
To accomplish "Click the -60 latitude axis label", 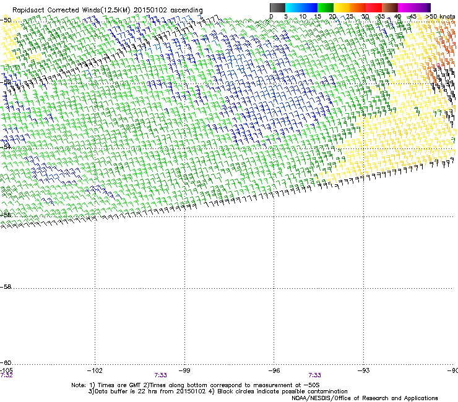I will click(6, 363).
